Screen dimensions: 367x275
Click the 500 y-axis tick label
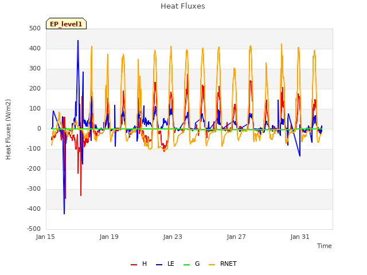[35, 29]
